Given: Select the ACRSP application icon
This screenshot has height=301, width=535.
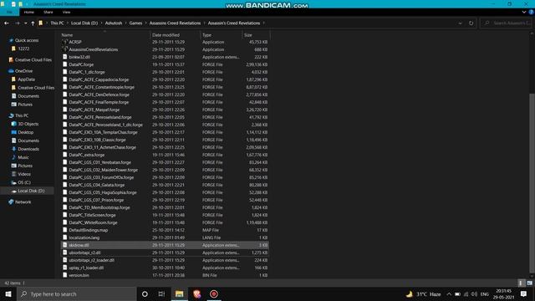Looking at the screenshot, I should tap(65, 42).
